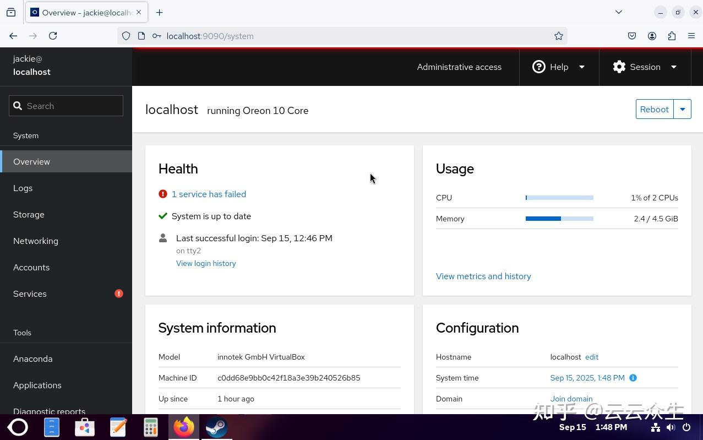Open Applications in the sidebar
Screen dimensions: 703x440
pos(66,385)
